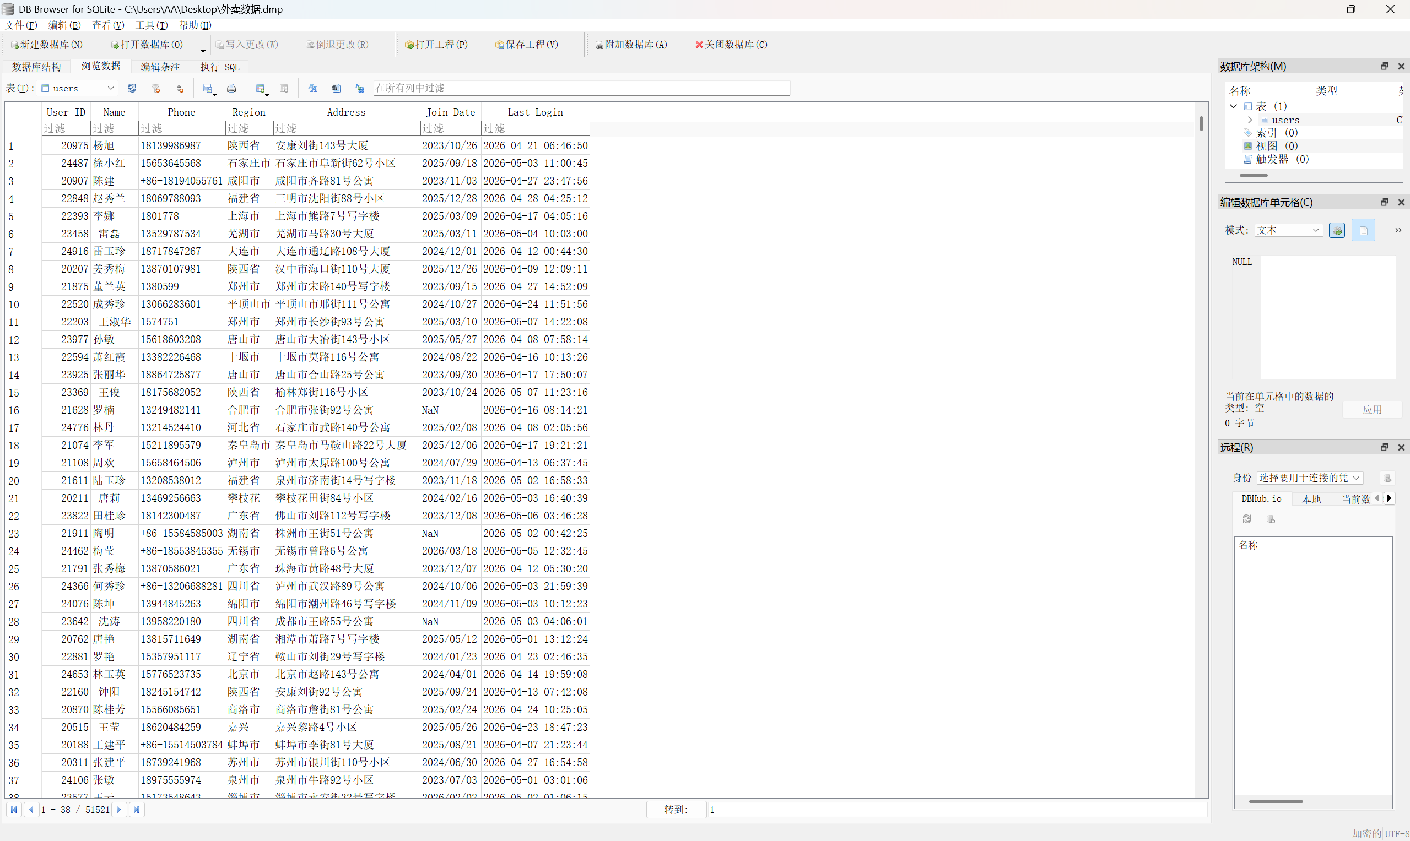This screenshot has width=1410, height=841.
Task: Click the Close Database (关闭数据库) button
Action: pos(731,44)
